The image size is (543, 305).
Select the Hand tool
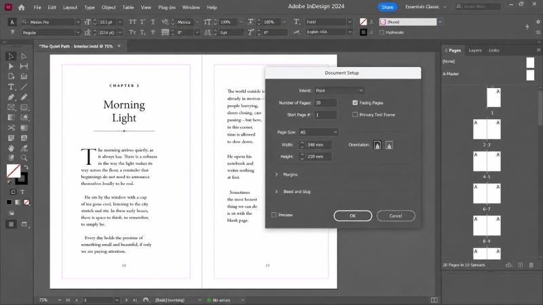point(11,148)
